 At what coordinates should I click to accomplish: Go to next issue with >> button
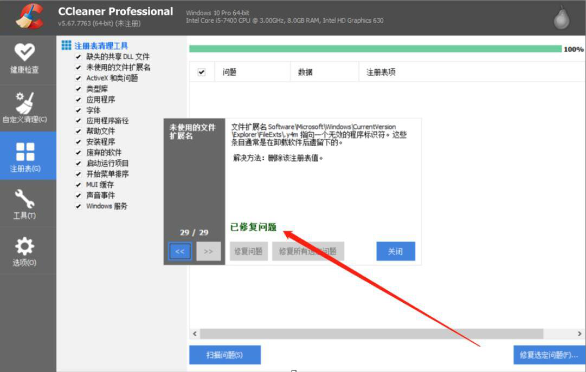click(208, 251)
